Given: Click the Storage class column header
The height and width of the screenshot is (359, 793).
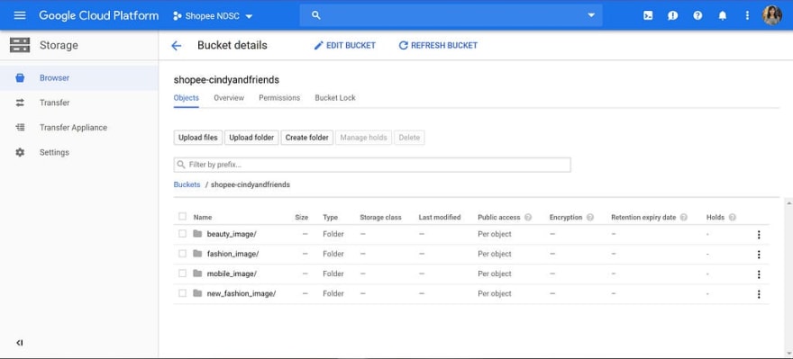Looking at the screenshot, I should [380, 218].
